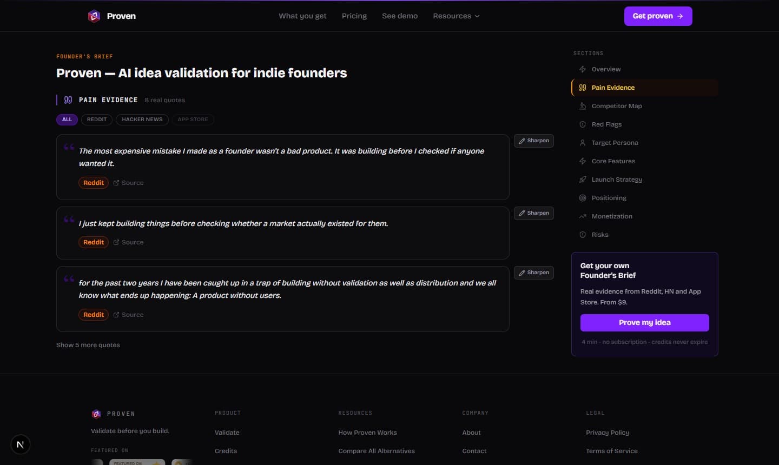Click the Proven logo icon in header
The height and width of the screenshot is (465, 779).
click(94, 16)
